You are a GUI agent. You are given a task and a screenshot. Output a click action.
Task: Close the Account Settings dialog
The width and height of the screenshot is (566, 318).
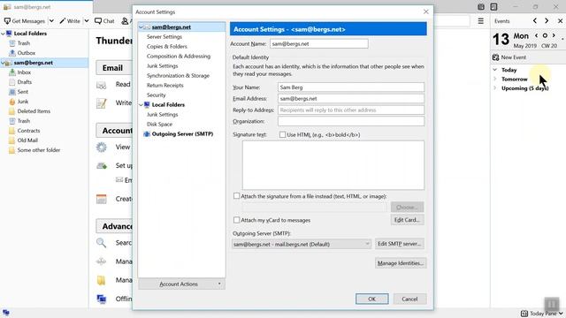426,11
